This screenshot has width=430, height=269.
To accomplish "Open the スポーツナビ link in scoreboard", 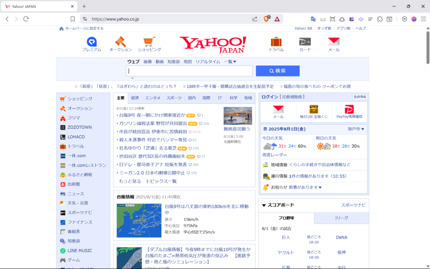I will pyautogui.click(x=353, y=205).
